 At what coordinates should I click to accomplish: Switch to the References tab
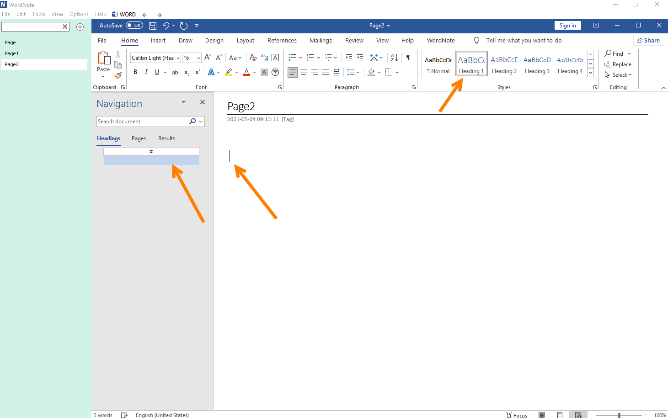pos(282,41)
